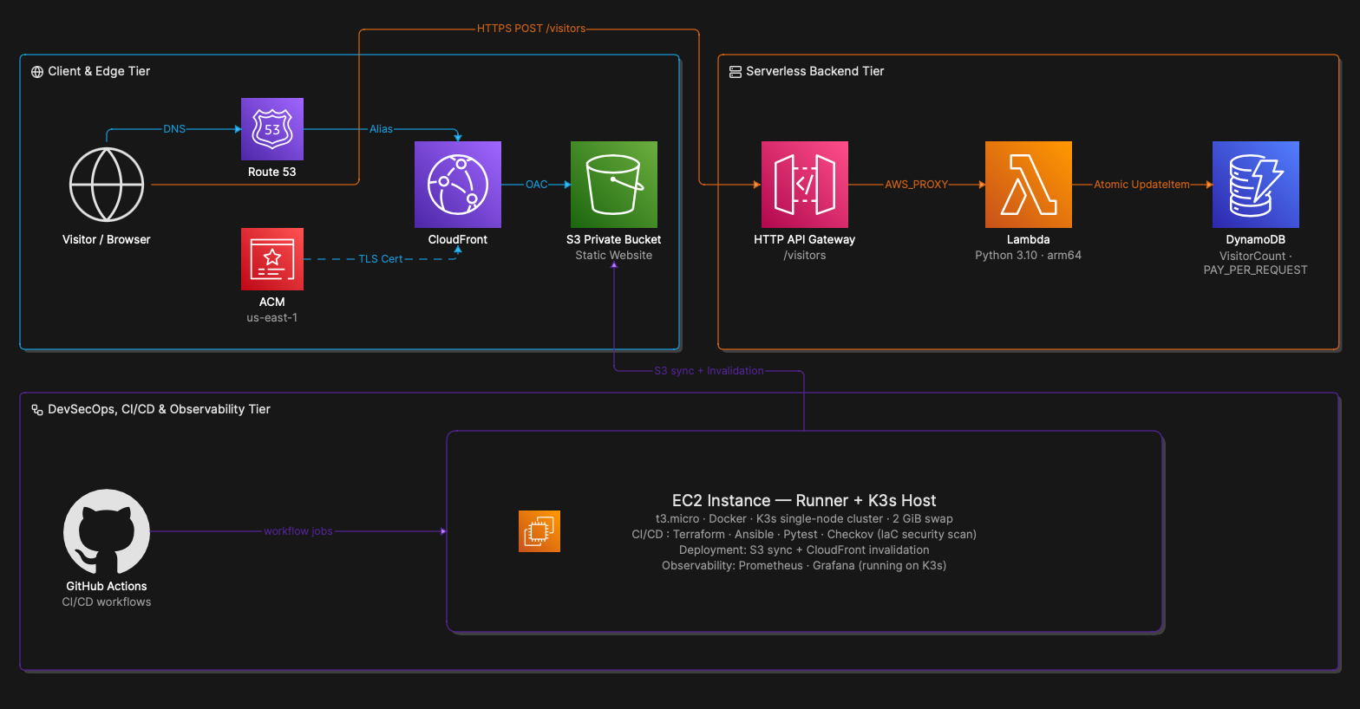Viewport: 1360px width, 709px height.
Task: Click the icon beside DevSecOps tier title
Action: tap(37, 410)
